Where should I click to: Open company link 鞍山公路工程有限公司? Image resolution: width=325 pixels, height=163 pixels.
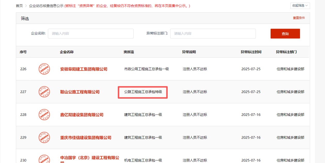(x=80, y=92)
